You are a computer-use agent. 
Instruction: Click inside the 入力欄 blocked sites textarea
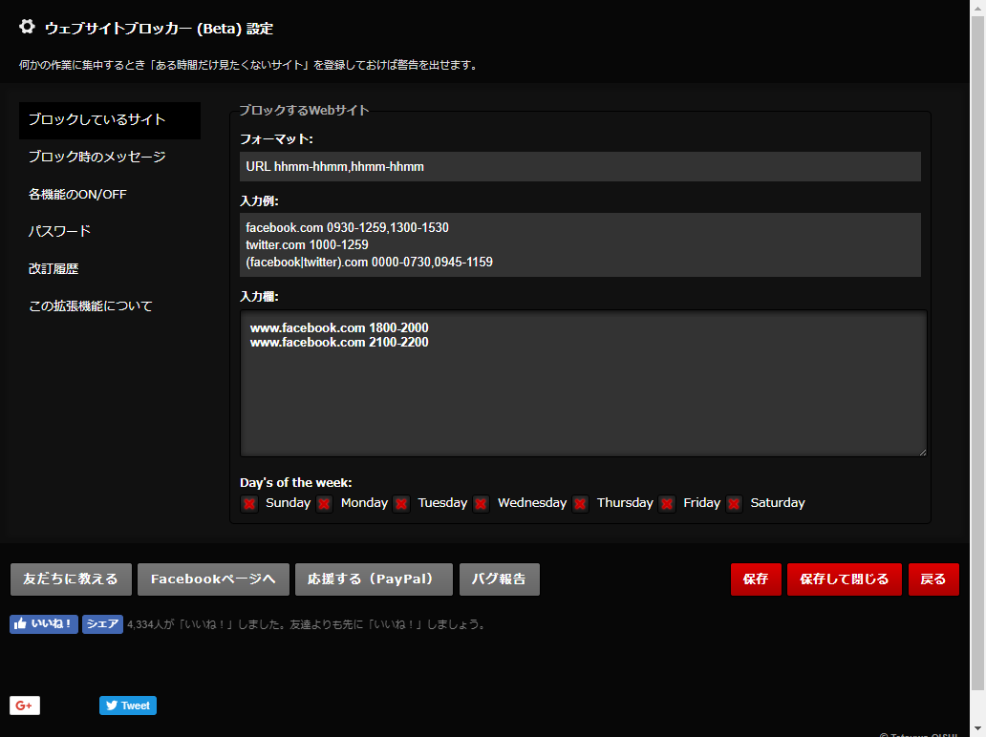[x=583, y=383]
